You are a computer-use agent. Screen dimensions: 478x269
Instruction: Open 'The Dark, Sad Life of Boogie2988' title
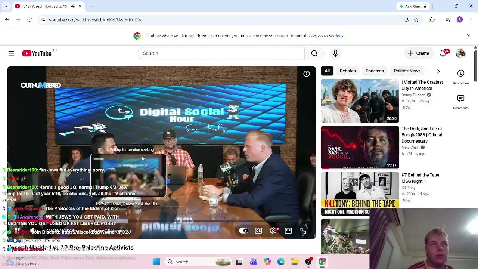tap(422, 135)
